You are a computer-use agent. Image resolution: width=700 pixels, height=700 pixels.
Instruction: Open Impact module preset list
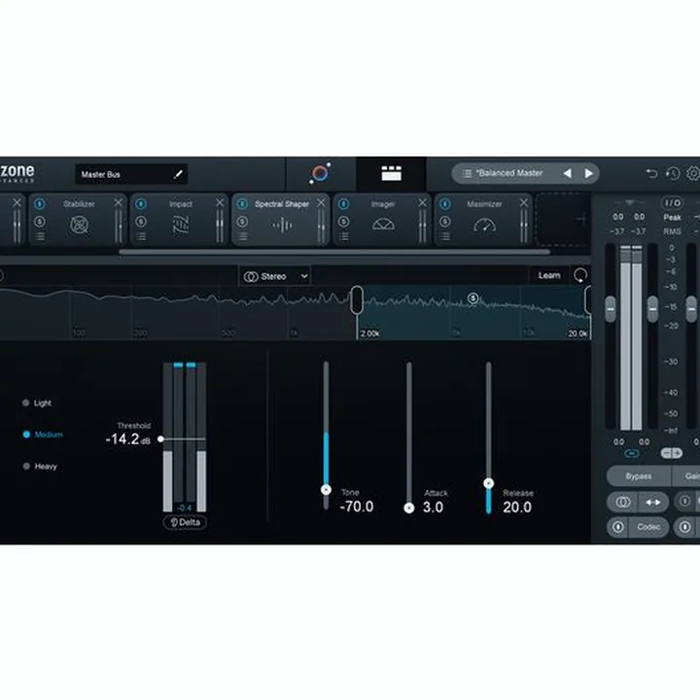click(x=142, y=236)
